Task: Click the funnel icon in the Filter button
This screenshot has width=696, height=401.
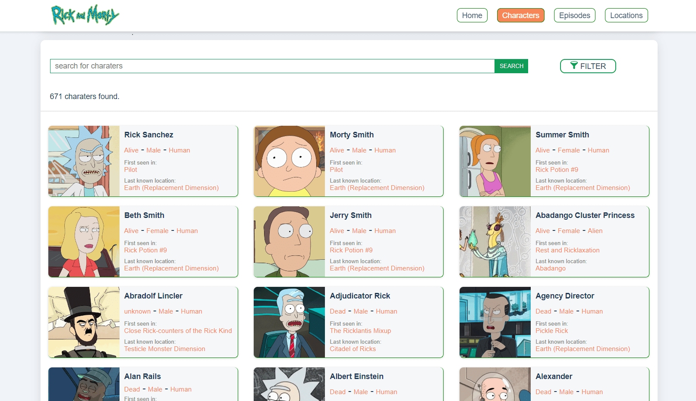Action: pos(573,65)
